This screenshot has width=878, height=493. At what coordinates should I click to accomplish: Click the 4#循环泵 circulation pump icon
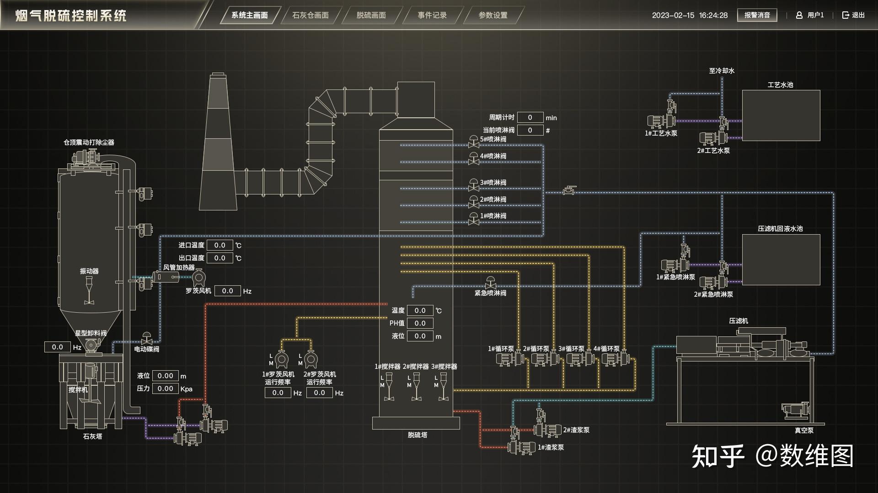coord(615,359)
